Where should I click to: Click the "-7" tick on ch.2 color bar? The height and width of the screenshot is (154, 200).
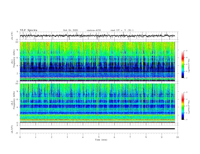click(186, 120)
